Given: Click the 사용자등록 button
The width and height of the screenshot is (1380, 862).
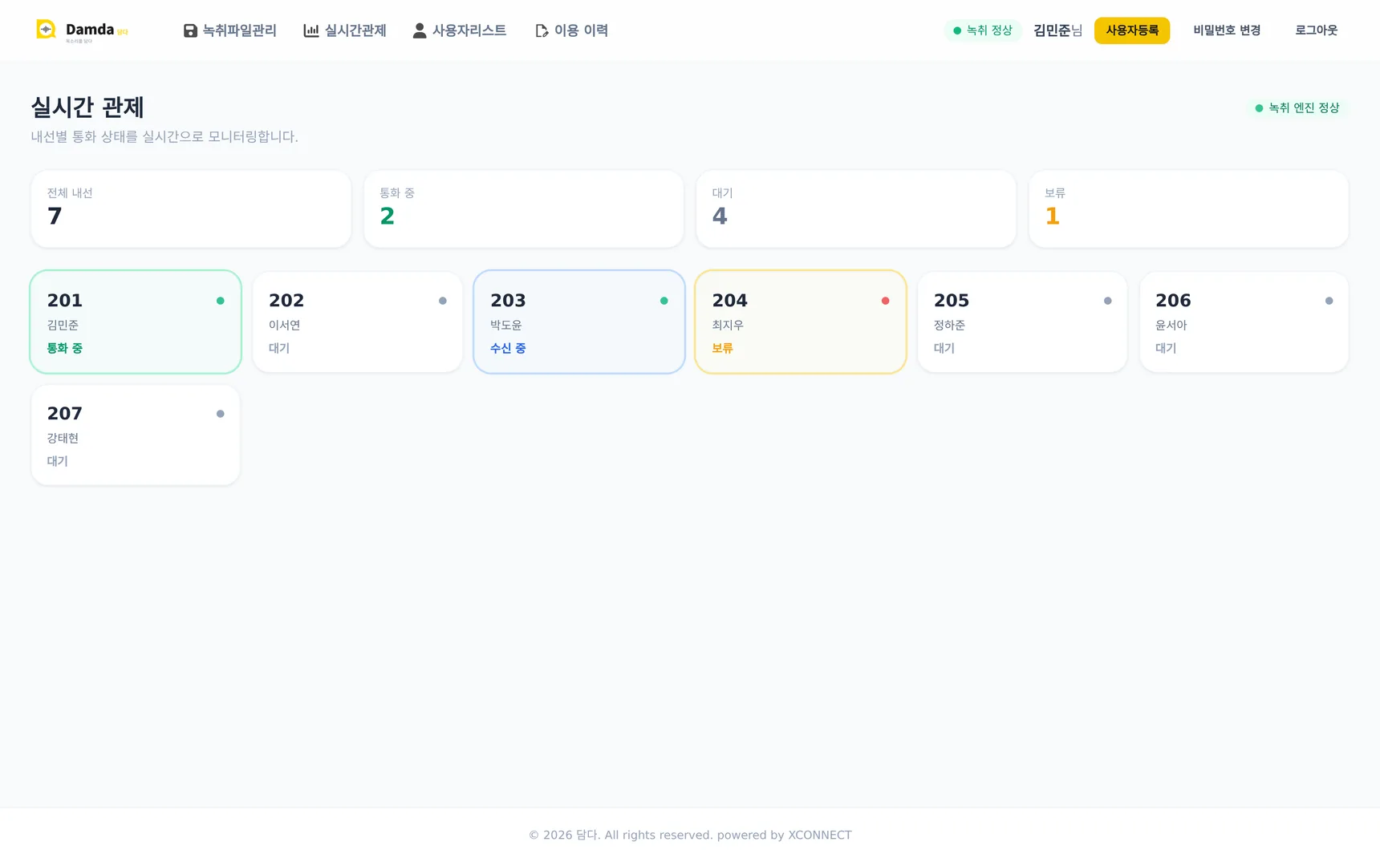Looking at the screenshot, I should pyautogui.click(x=1131, y=30).
